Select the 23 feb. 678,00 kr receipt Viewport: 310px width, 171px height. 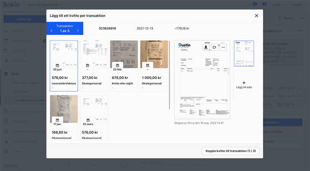124,66
